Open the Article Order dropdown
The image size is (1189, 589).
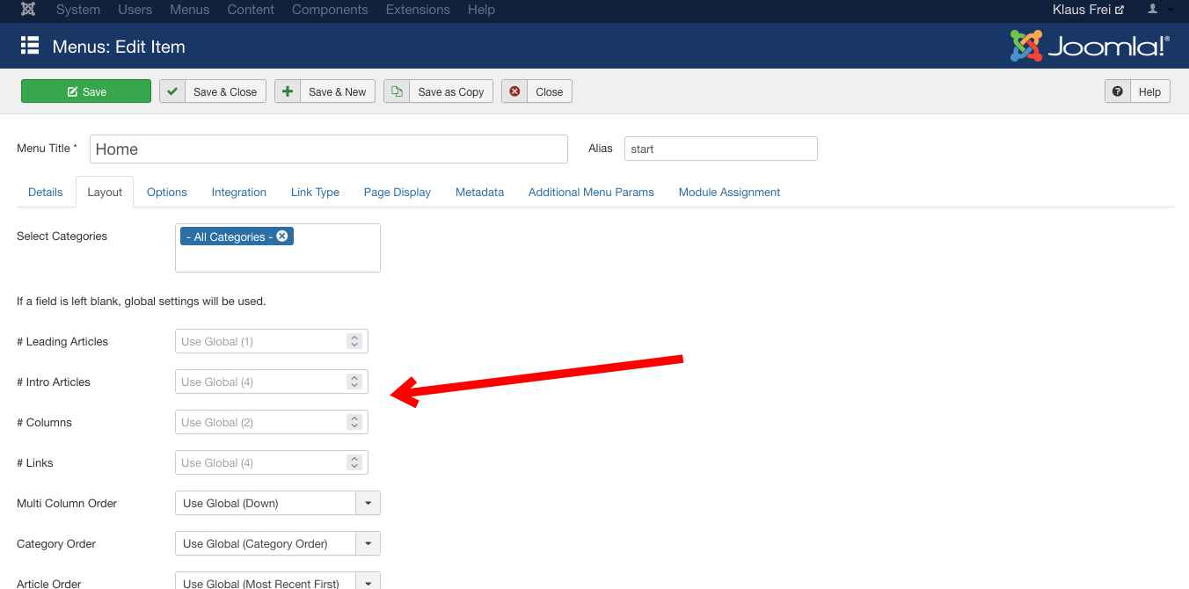[x=368, y=581]
